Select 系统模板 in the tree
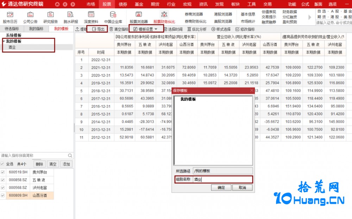Viewport: 352px width, 219px height. point(13,35)
